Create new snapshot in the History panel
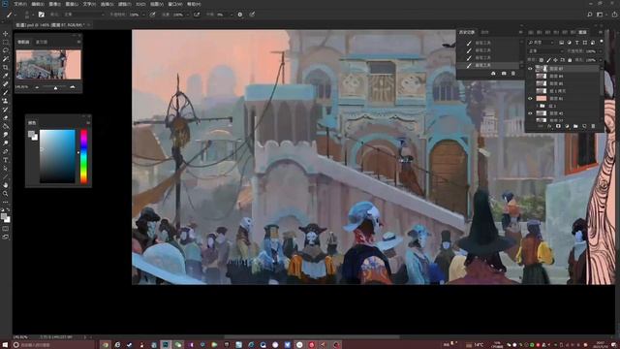 pyautogui.click(x=504, y=74)
